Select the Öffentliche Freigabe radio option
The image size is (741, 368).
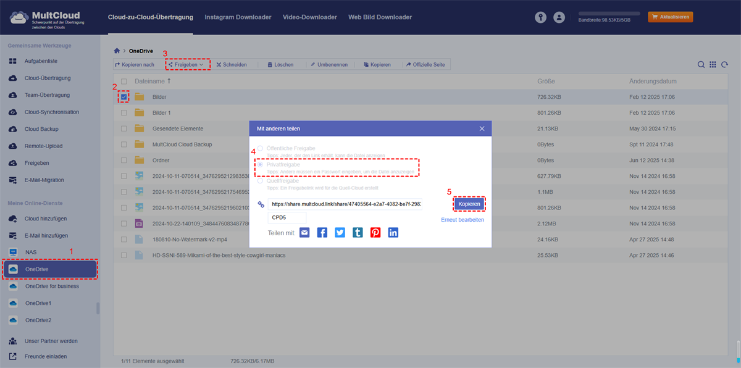tap(261, 148)
